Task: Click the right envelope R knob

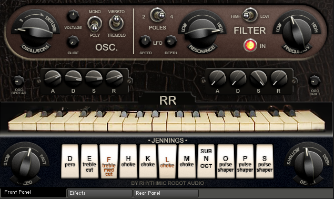Action: tap(279, 78)
